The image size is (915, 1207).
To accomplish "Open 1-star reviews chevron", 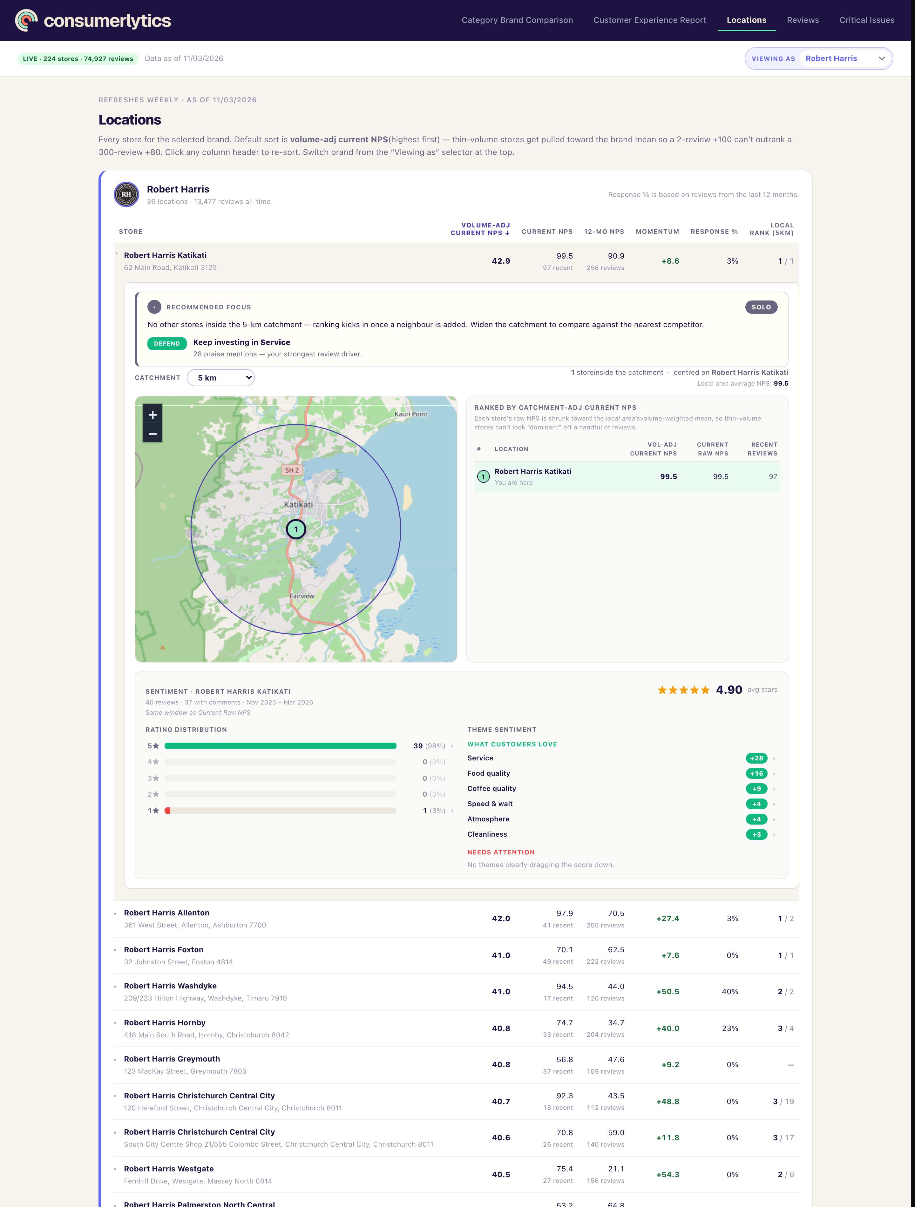I will pyautogui.click(x=452, y=811).
